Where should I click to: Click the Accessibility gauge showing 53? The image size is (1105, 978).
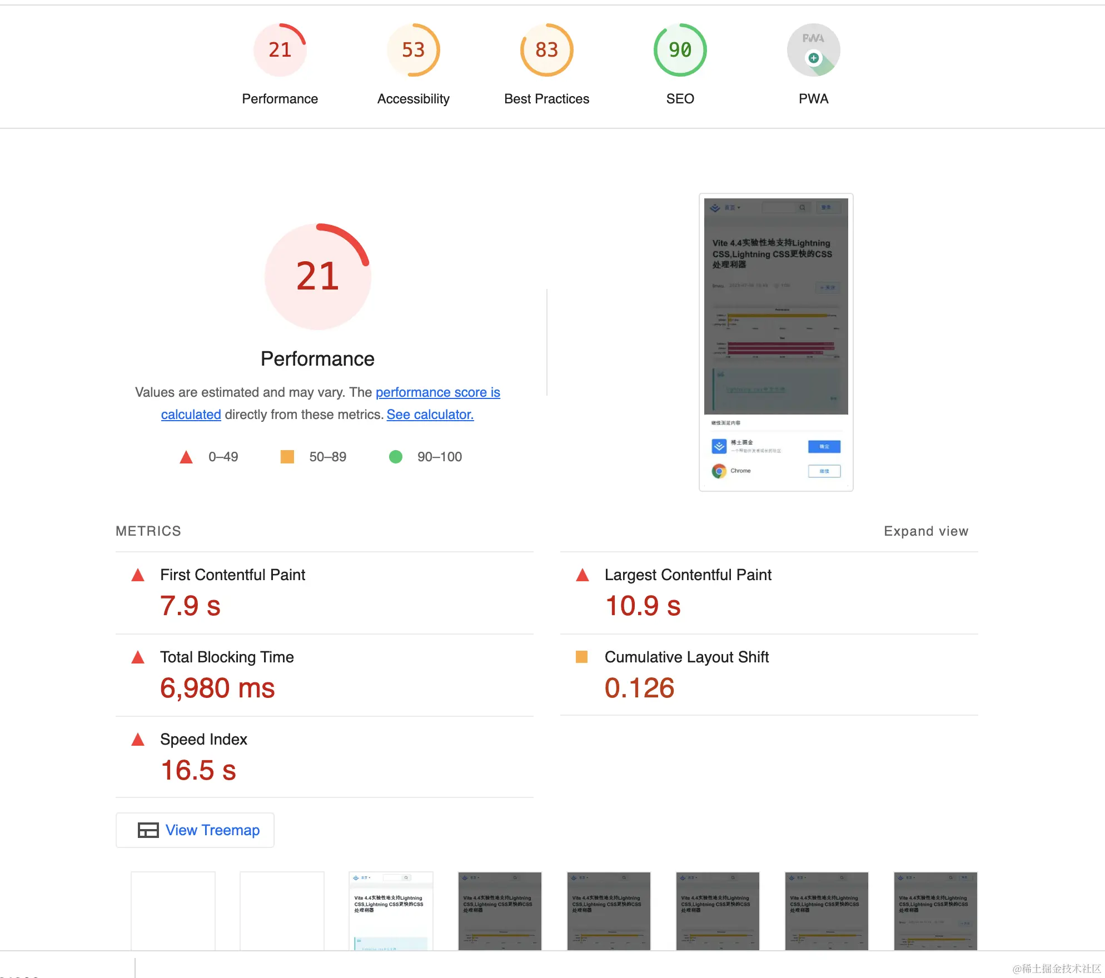(x=413, y=49)
